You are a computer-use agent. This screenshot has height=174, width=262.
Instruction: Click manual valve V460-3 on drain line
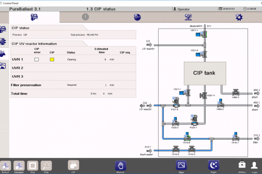pyautogui.click(x=236, y=92)
